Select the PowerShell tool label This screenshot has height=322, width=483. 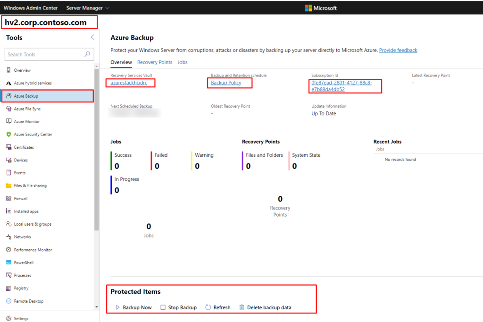tap(24, 263)
